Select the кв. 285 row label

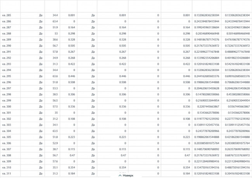[7, 15]
